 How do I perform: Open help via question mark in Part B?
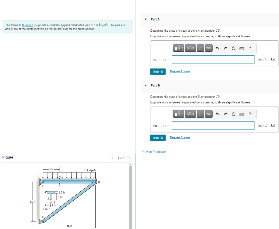[250, 114]
